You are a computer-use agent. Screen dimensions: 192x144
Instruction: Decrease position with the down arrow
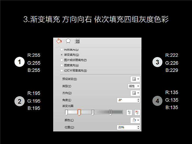tap(138, 128)
